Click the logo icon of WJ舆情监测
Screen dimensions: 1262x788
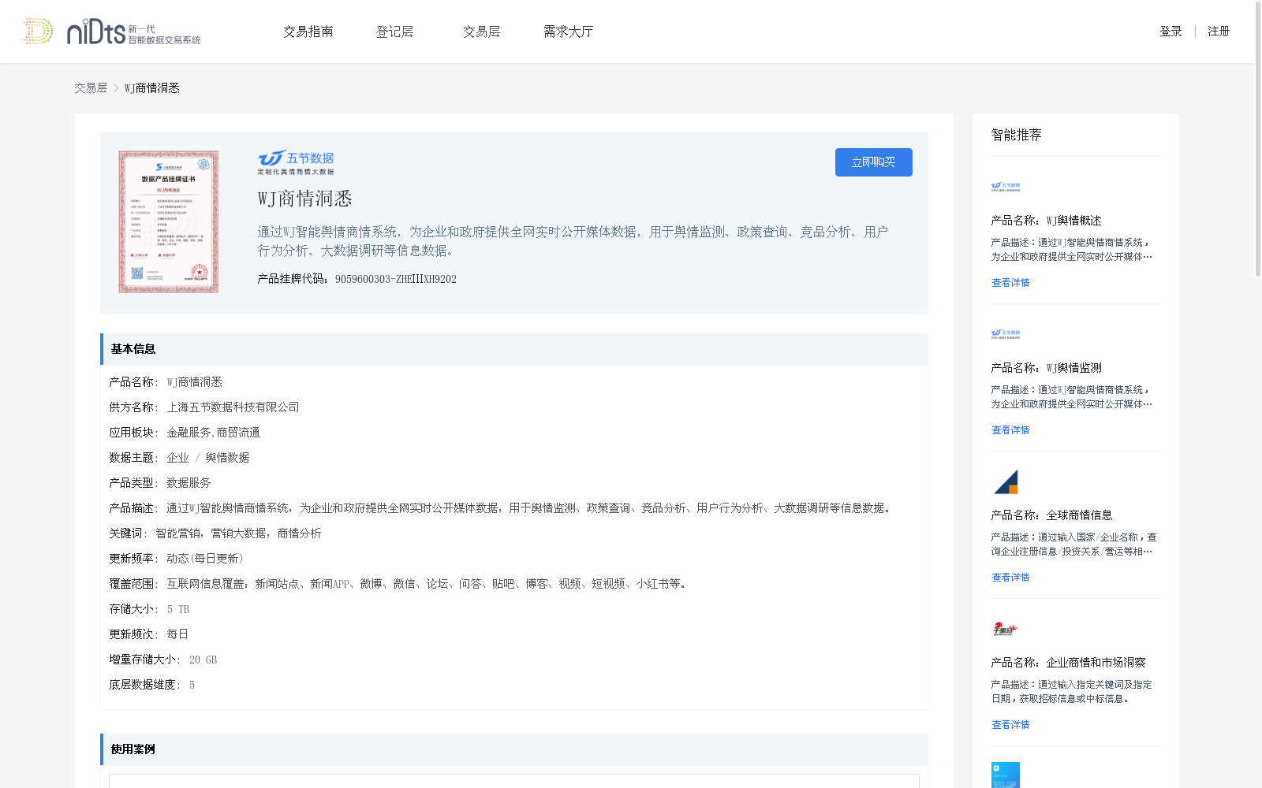pos(1006,334)
